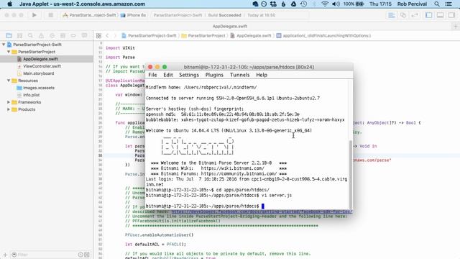Collapse the Resources folder

tap(9, 81)
